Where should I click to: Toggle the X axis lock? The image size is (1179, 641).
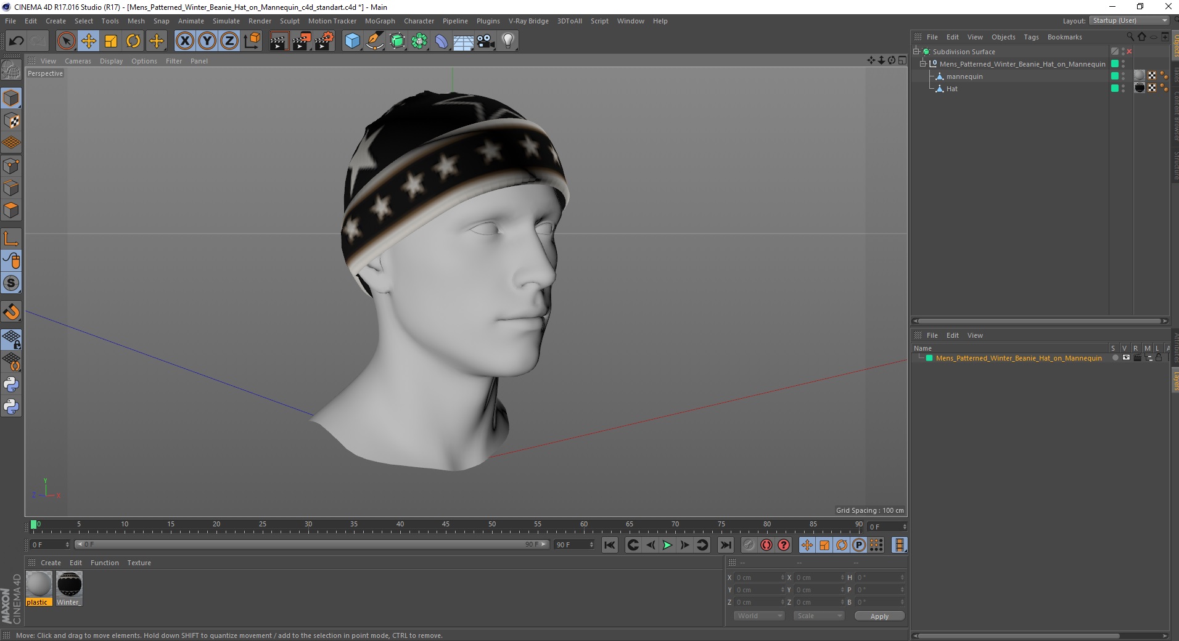point(184,41)
